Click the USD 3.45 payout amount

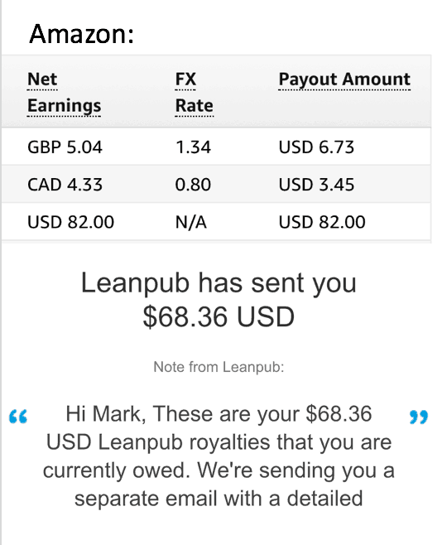coord(316,184)
